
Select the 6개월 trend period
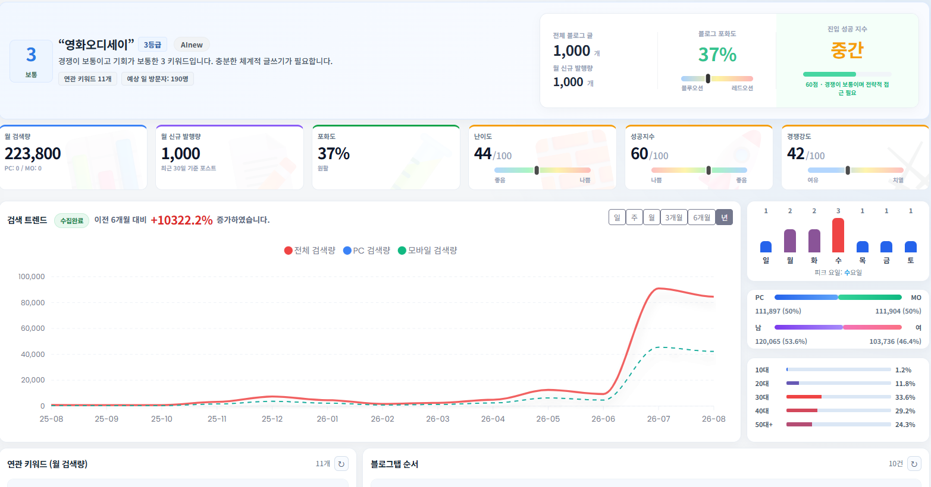(x=702, y=217)
